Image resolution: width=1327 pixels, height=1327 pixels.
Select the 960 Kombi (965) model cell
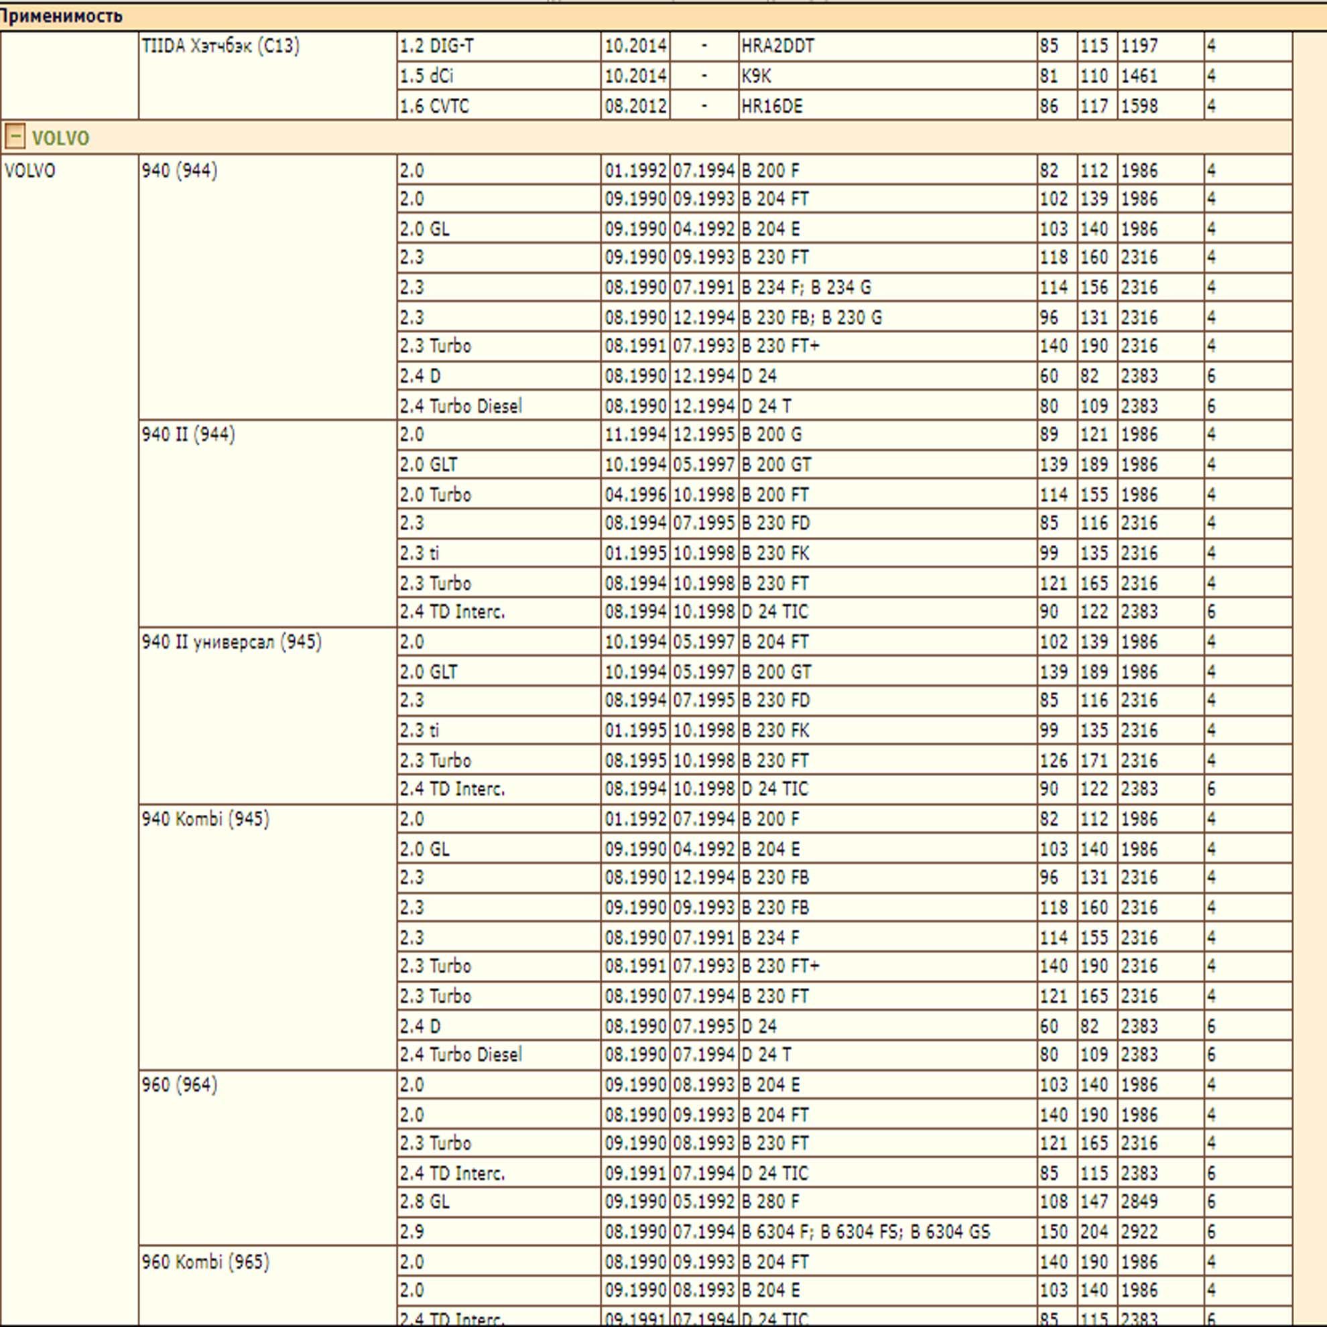(x=267, y=1287)
